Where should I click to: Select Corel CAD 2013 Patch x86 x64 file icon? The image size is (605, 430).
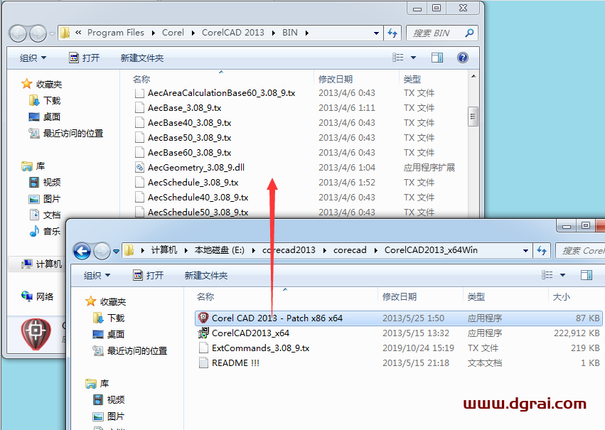203,318
